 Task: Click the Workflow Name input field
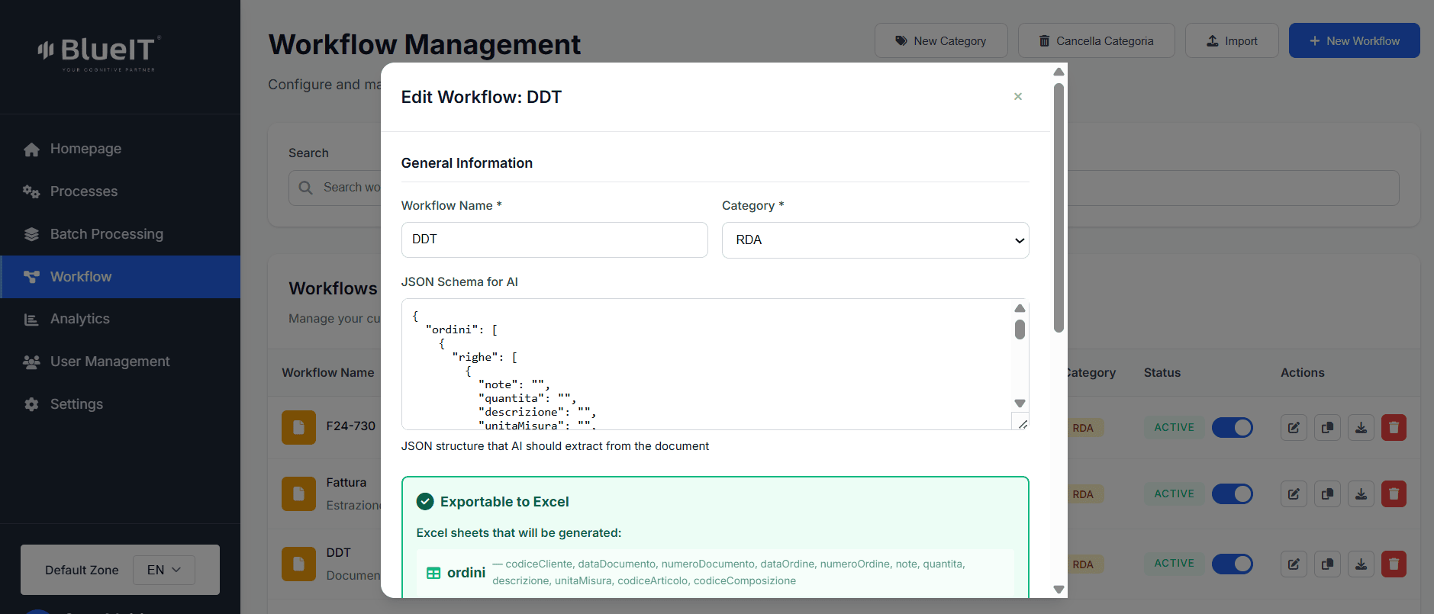point(555,239)
